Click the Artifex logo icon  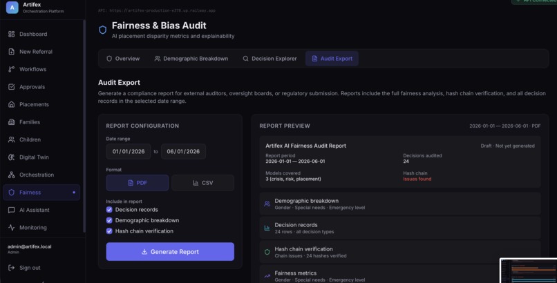pyautogui.click(x=12, y=7)
